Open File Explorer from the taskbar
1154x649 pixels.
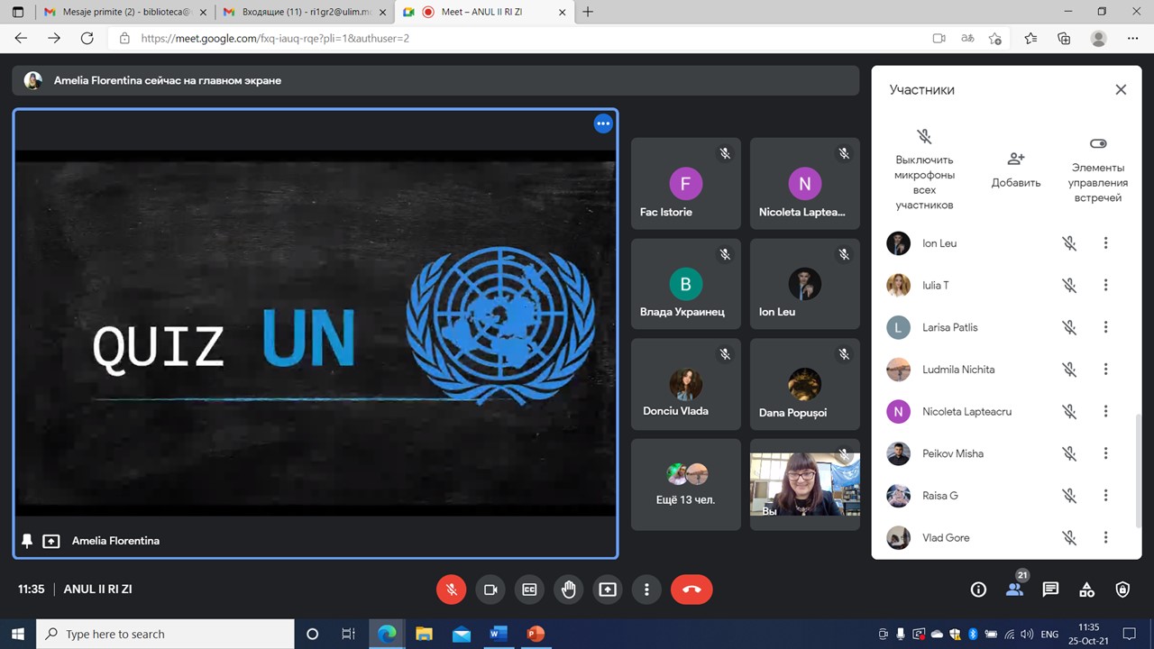424,634
